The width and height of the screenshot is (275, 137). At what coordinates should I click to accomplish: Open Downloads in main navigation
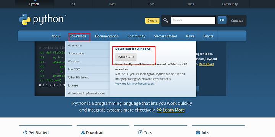point(78,36)
